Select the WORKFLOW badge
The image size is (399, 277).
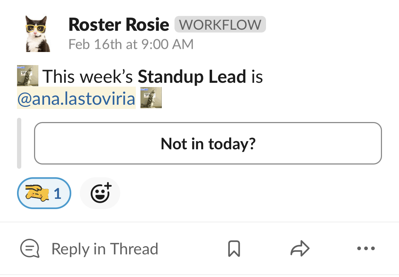pyautogui.click(x=220, y=24)
